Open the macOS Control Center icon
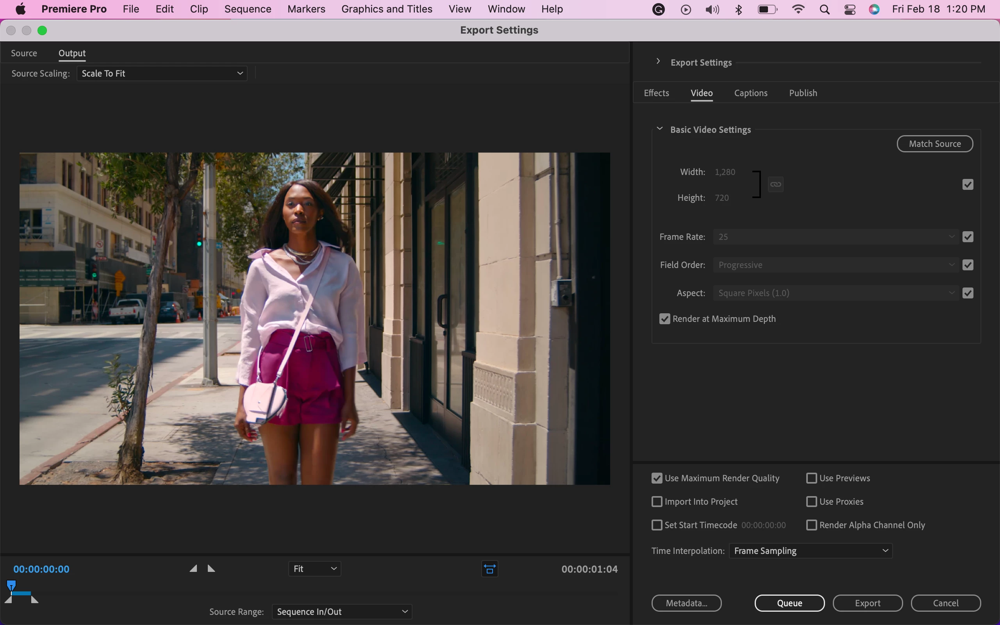 tap(850, 9)
